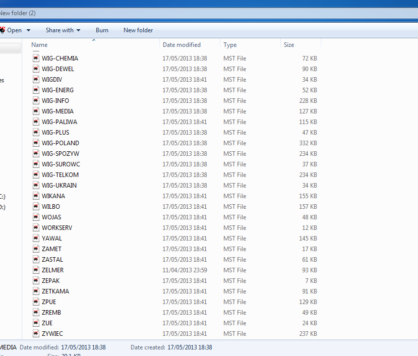Image resolution: width=418 pixels, height=356 pixels.
Task: Click the 332 KB size cell
Action: [x=308, y=143]
